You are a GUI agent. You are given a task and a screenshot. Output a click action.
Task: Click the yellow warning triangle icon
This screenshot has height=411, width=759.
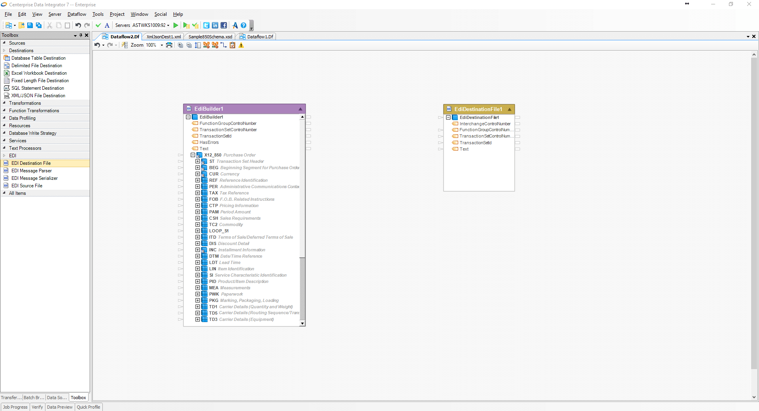pos(241,45)
